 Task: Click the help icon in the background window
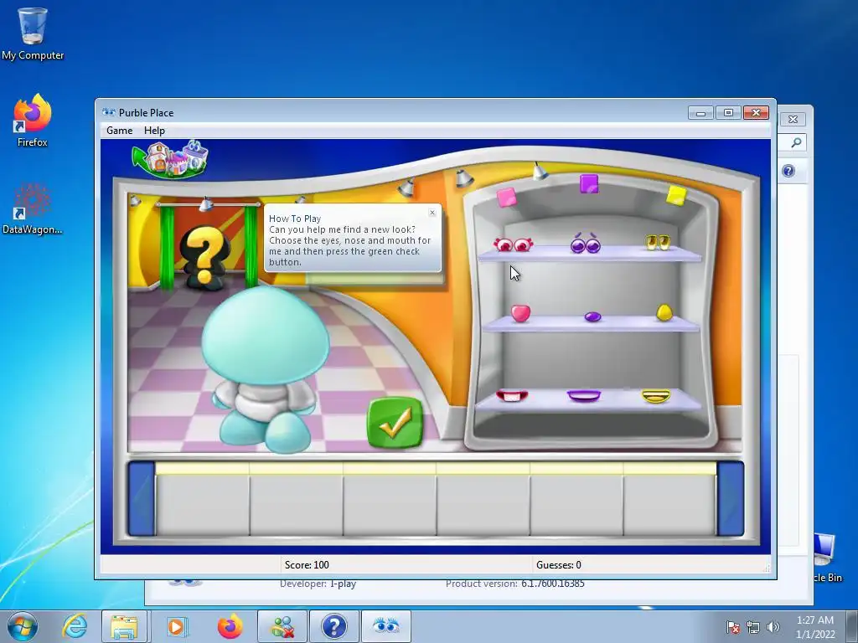click(x=788, y=171)
